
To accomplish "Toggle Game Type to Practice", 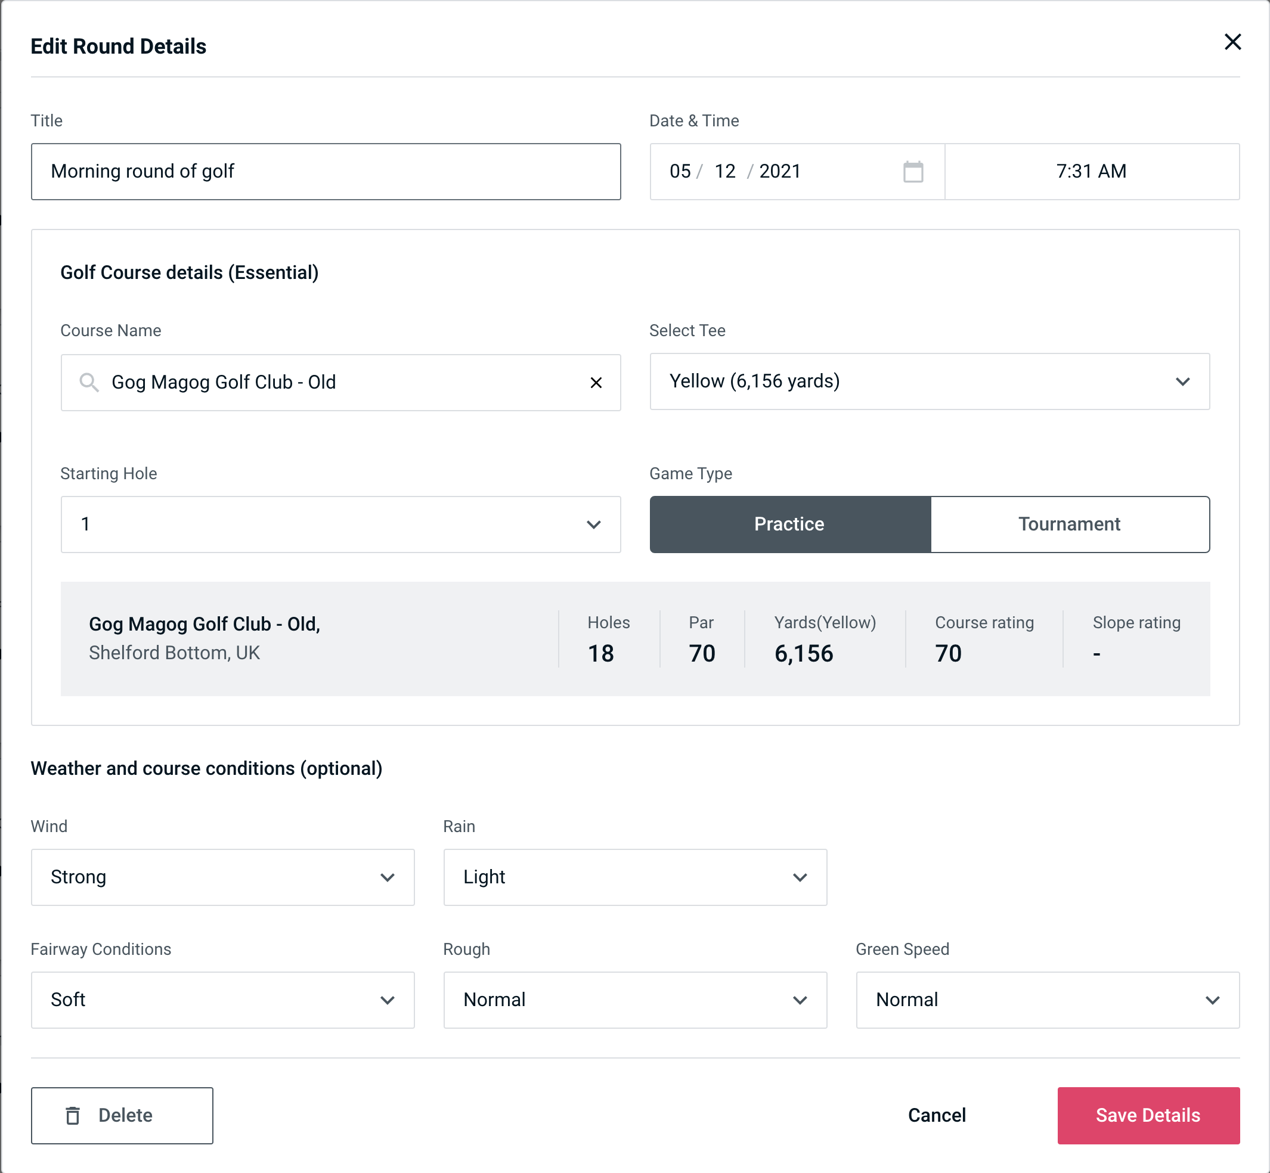I will 790,524.
